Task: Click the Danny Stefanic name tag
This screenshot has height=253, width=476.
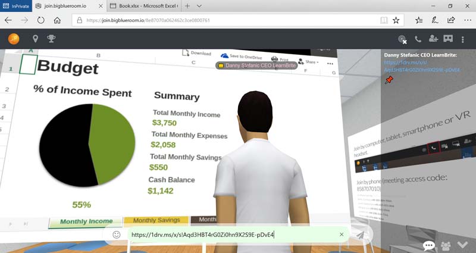Action: [257, 65]
